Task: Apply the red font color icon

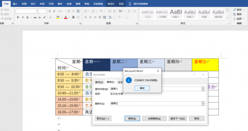Action: click(66, 17)
